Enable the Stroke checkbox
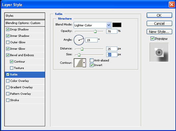 click(x=8, y=100)
